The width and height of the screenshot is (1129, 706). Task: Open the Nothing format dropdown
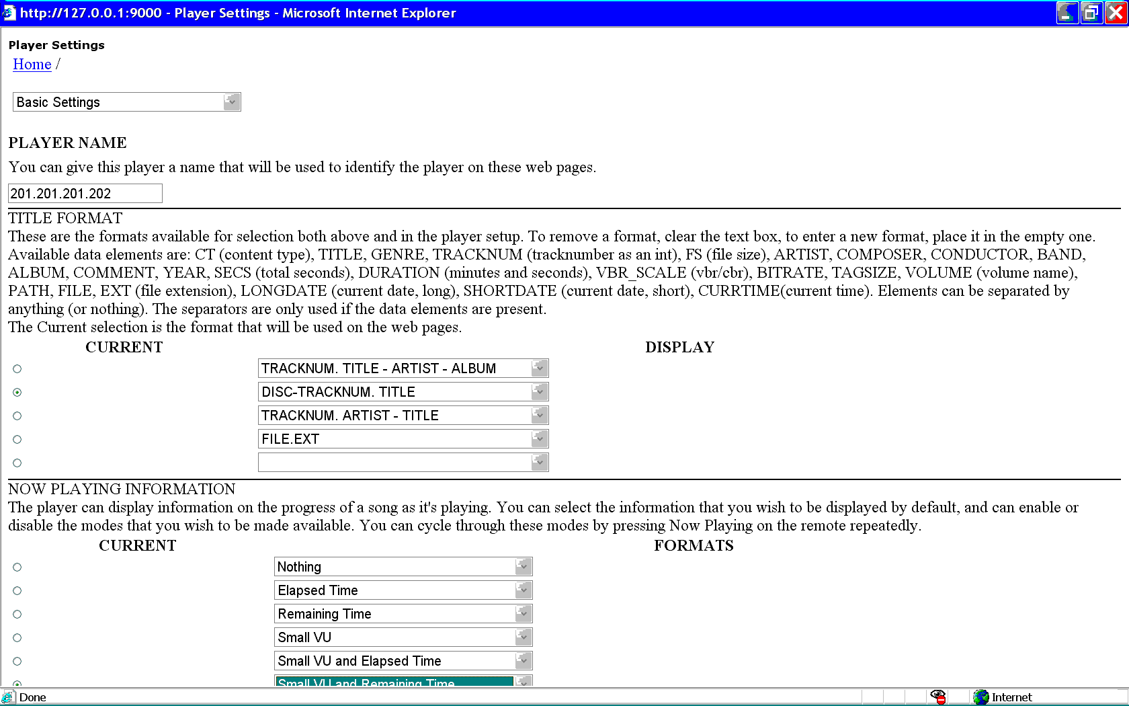[x=523, y=567]
